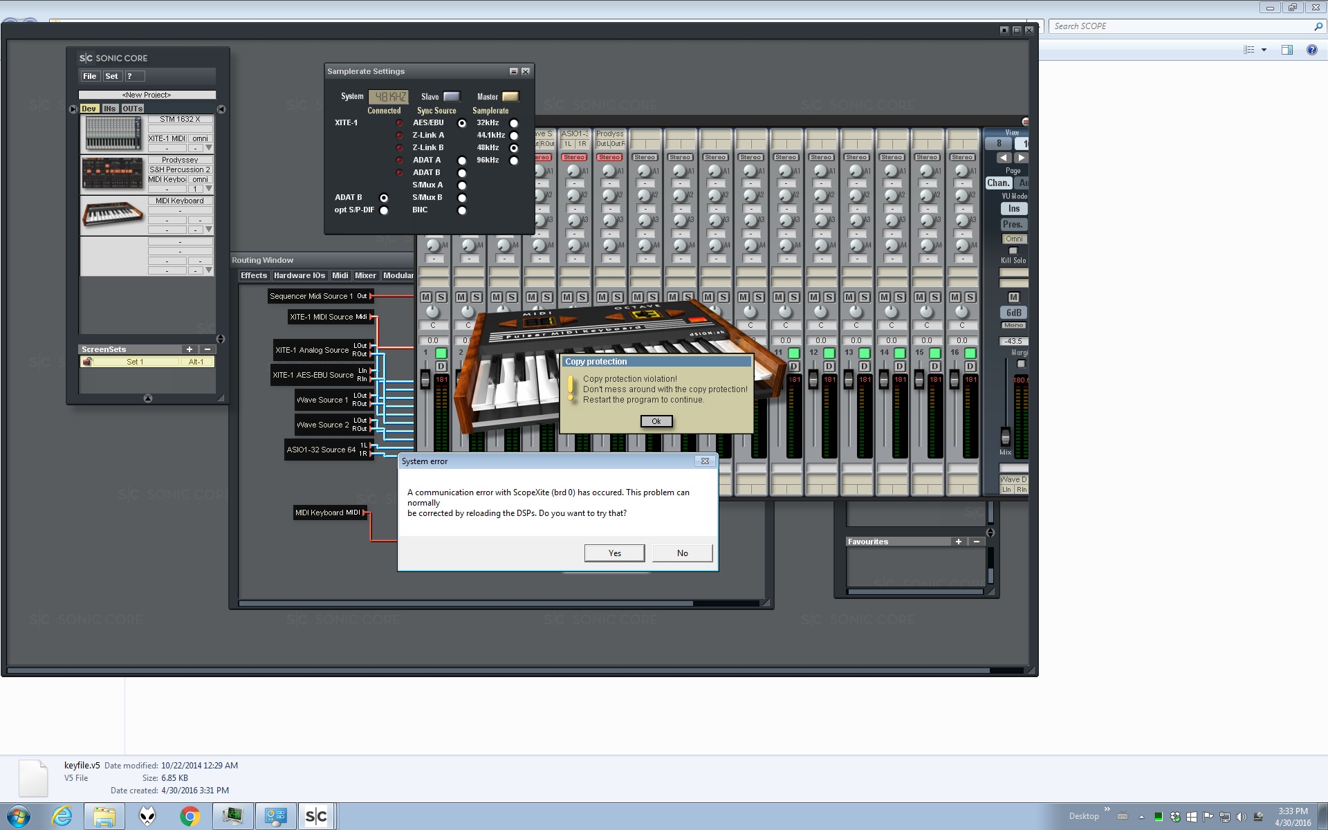The height and width of the screenshot is (830, 1328).
Task: Solo mixer channel 15 with S button
Action: (935, 297)
